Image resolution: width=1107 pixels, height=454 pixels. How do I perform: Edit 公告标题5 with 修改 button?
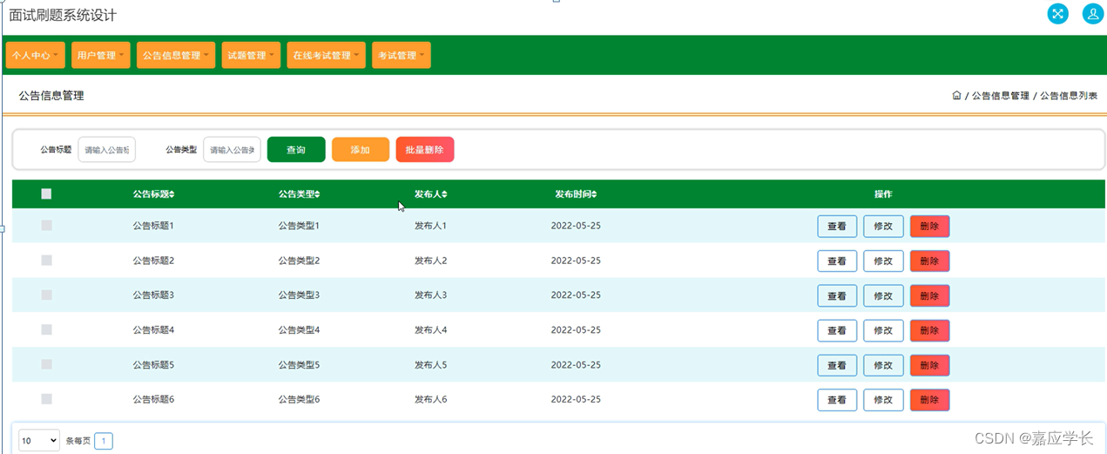[x=883, y=365]
